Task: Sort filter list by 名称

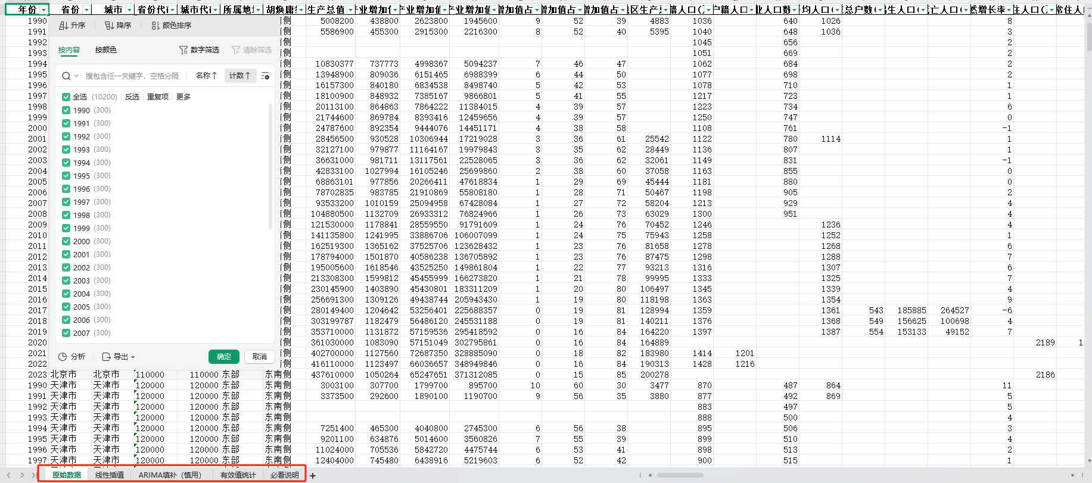Action: coord(206,76)
